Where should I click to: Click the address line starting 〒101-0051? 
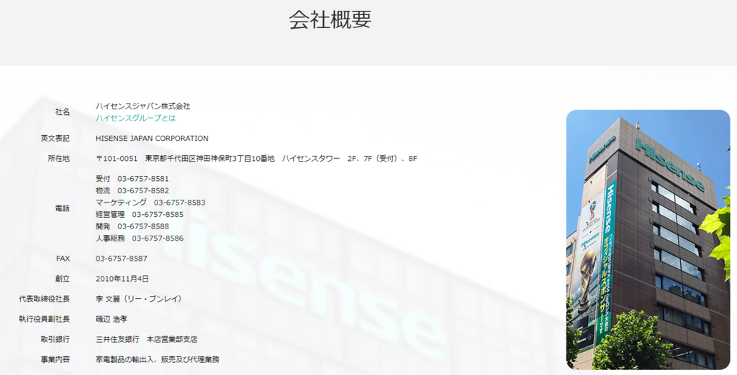point(256,159)
